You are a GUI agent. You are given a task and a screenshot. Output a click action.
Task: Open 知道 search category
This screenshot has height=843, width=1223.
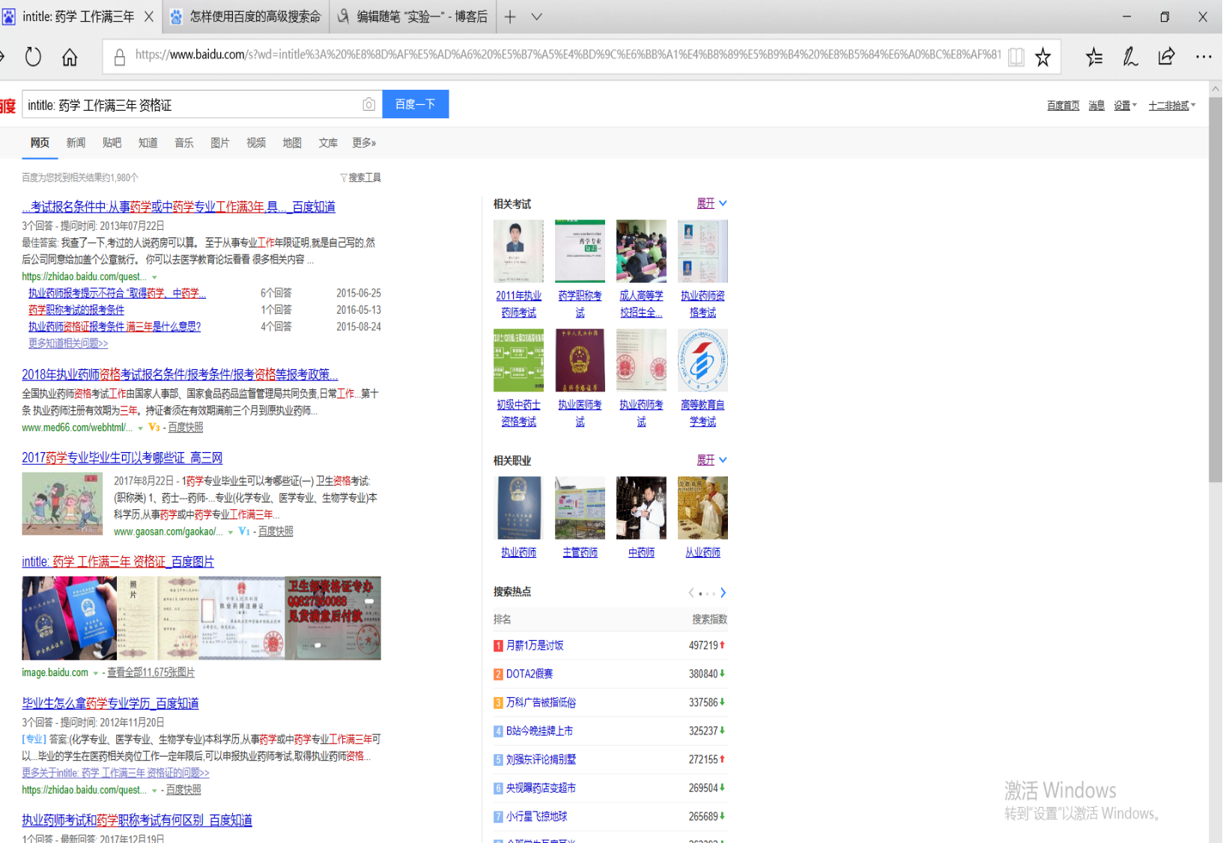[x=148, y=143]
